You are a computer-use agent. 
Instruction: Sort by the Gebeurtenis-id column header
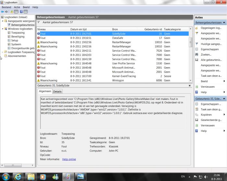150,29
